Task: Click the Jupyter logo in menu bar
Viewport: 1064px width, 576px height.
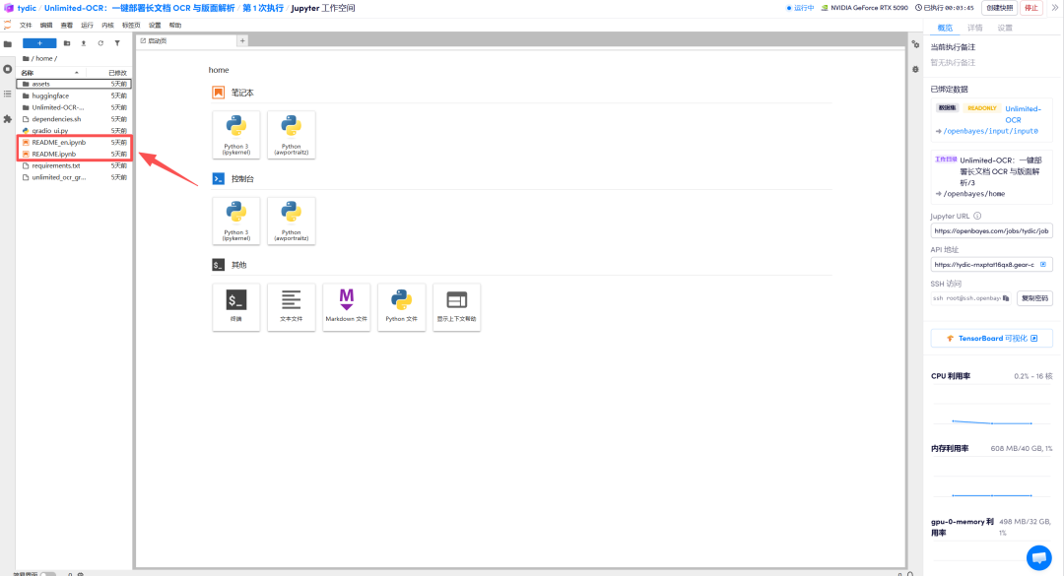Action: pos(8,25)
